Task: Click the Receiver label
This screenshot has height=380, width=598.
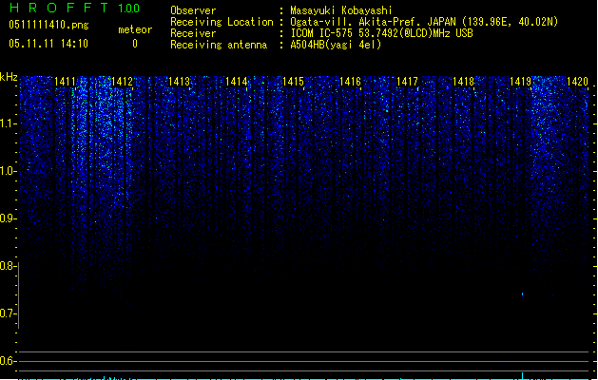Action: coord(193,33)
